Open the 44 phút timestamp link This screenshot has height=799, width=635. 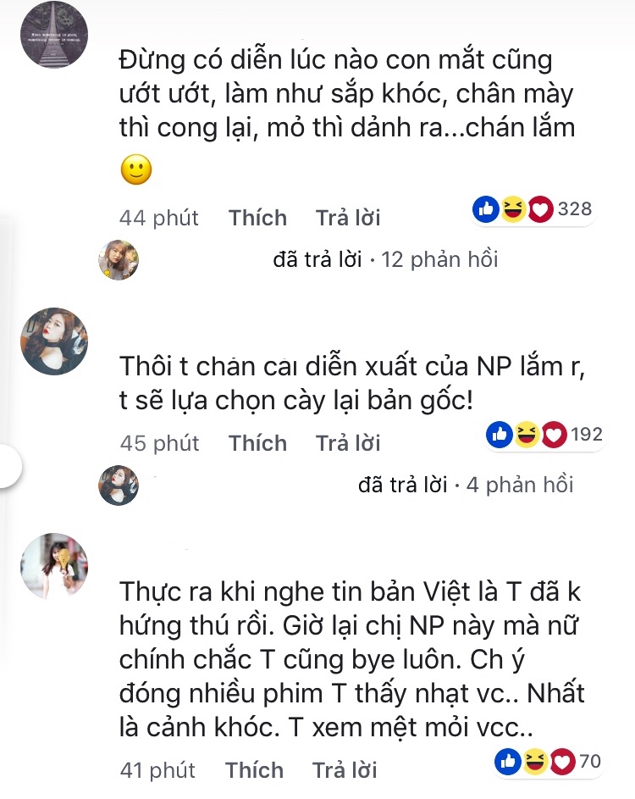click(159, 218)
